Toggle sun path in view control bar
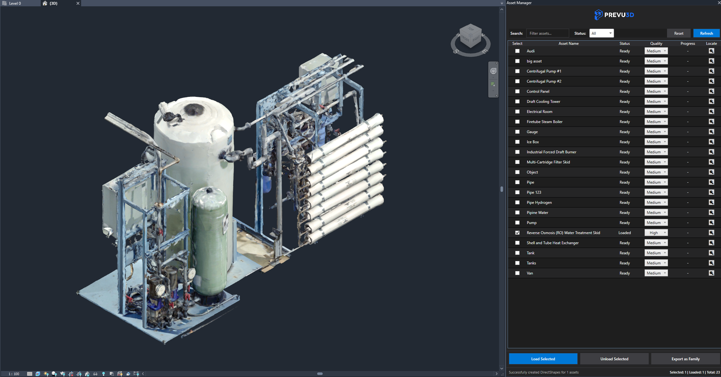Image resolution: width=721 pixels, height=377 pixels. pos(46,374)
